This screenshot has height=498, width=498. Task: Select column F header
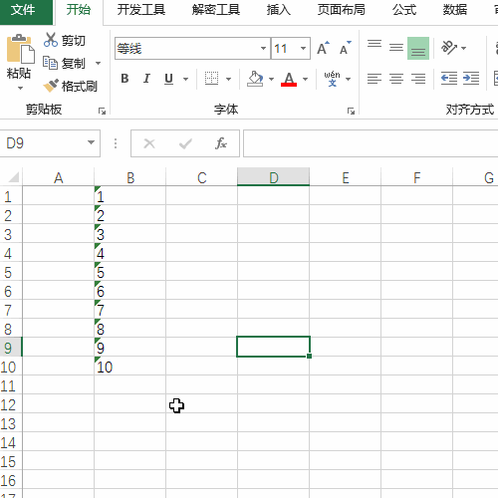click(x=417, y=177)
